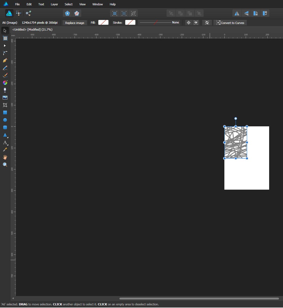Switch to Pixel Persona

pos(19,13)
